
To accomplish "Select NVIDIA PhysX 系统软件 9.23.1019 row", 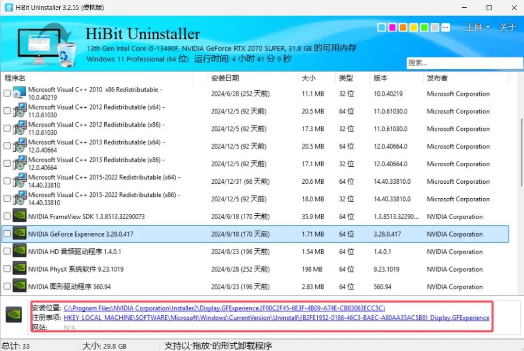I will (255, 269).
